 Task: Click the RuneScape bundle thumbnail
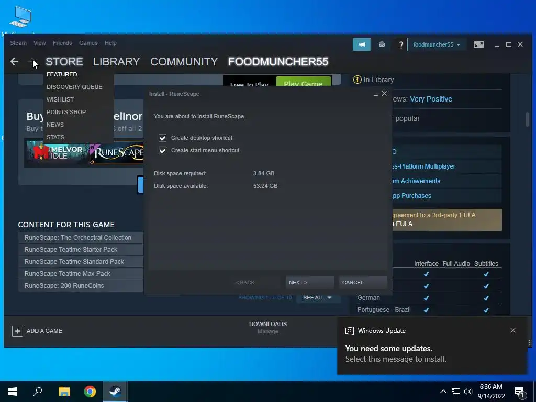click(116, 152)
